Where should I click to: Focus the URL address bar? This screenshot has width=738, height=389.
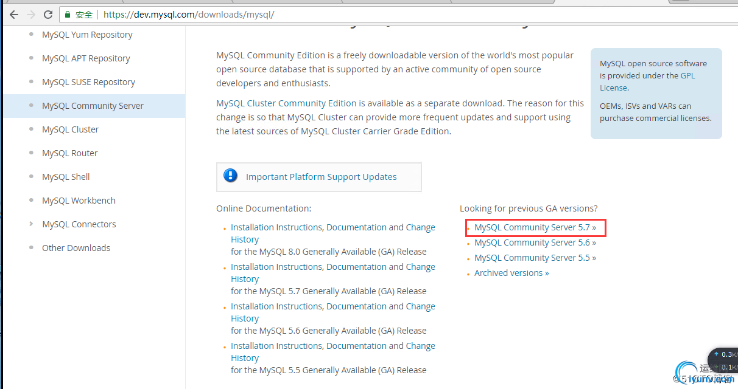click(396, 15)
